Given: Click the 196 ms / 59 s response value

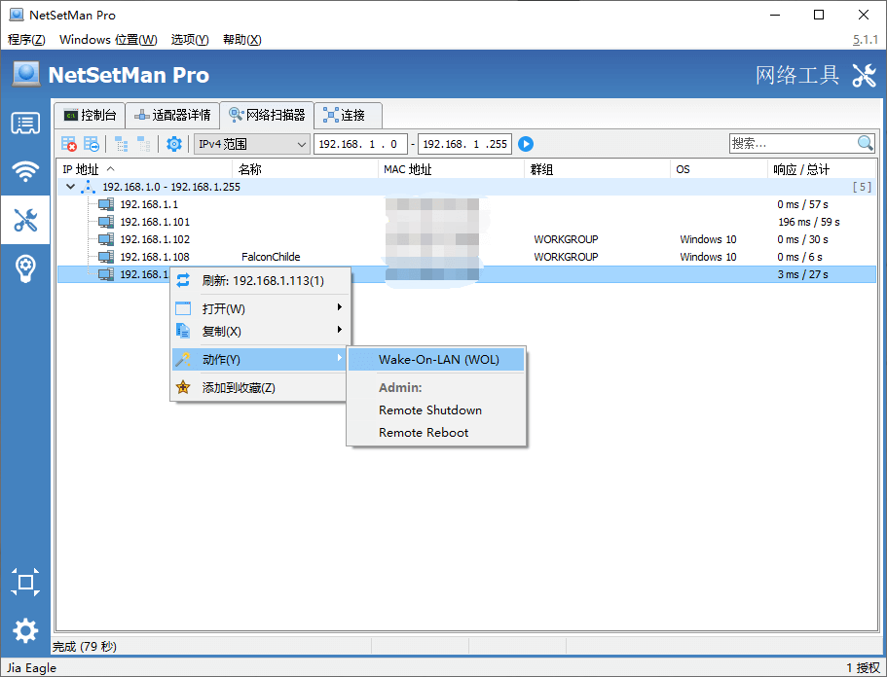Looking at the screenshot, I should pyautogui.click(x=809, y=222).
